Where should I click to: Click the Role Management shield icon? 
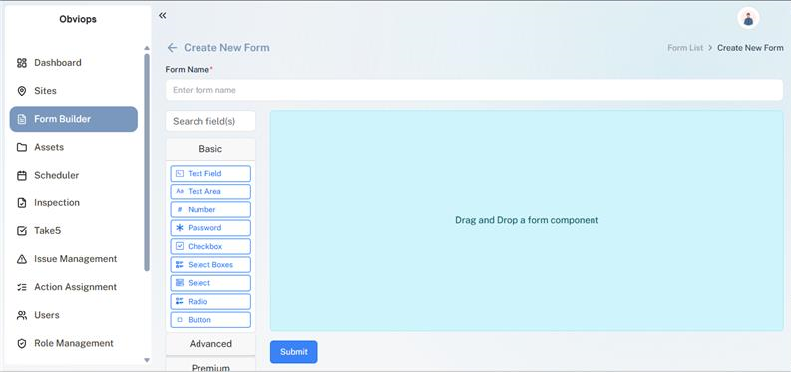click(21, 343)
